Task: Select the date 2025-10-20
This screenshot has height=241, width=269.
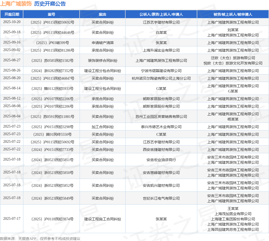Action: pos(12,22)
